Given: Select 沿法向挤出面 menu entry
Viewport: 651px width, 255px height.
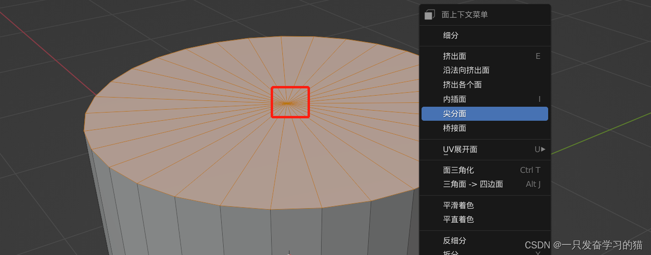Looking at the screenshot, I should click(x=485, y=70).
